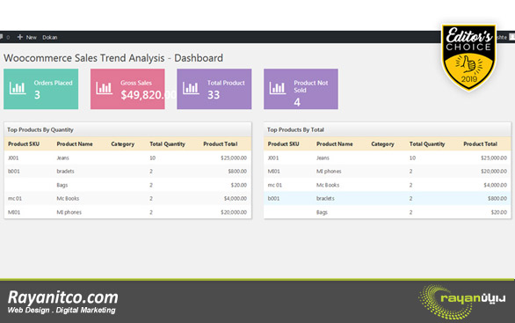Click the bar chart icon in Orders Placed card
This screenshot has width=515, height=323.
(18, 88)
